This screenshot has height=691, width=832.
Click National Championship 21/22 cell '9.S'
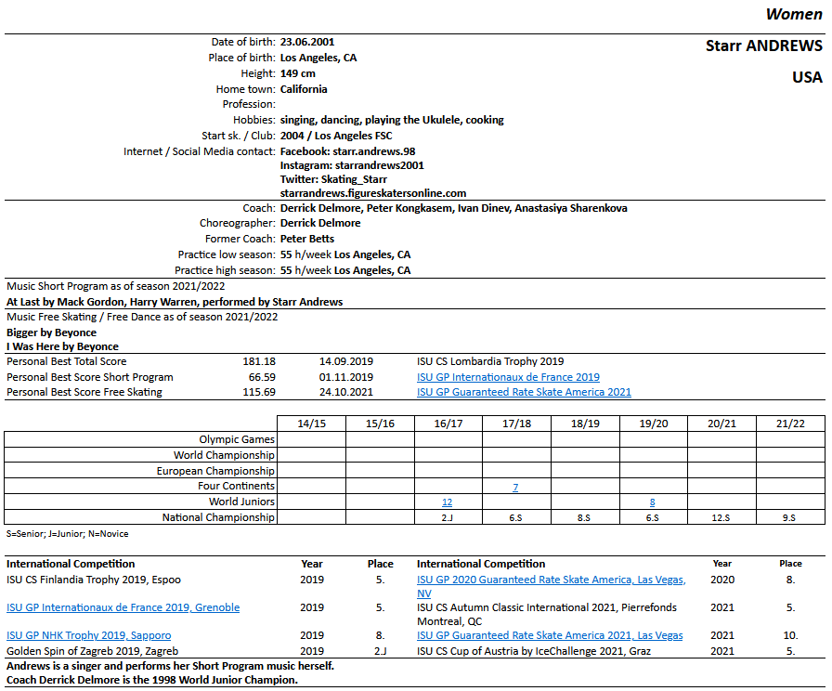pyautogui.click(x=789, y=517)
